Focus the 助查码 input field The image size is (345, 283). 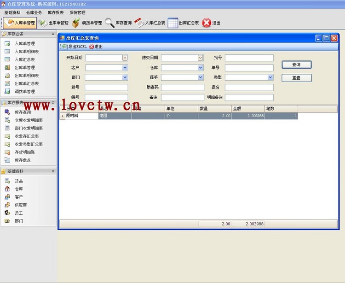point(183,87)
